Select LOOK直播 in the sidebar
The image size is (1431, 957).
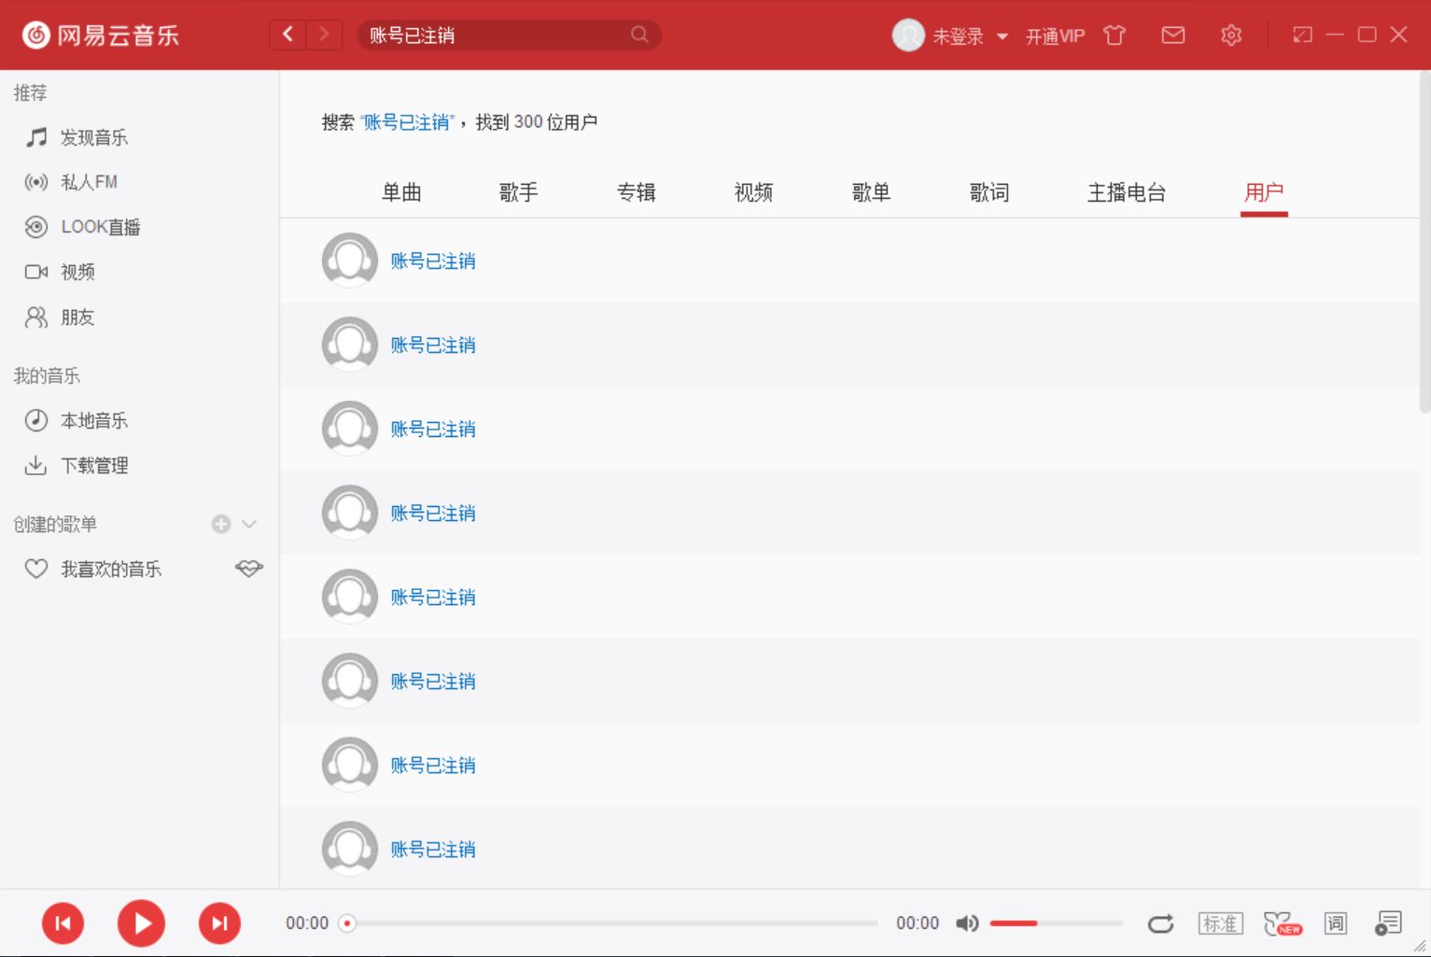point(101,227)
